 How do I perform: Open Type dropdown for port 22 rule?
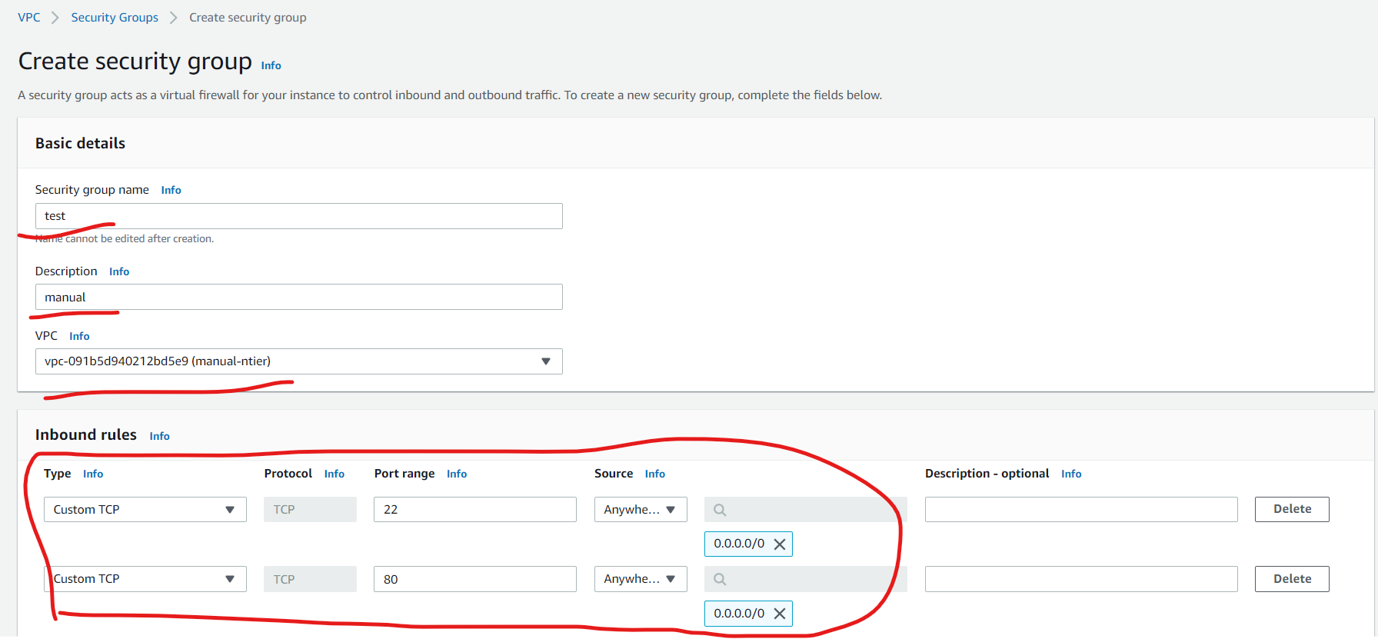145,510
